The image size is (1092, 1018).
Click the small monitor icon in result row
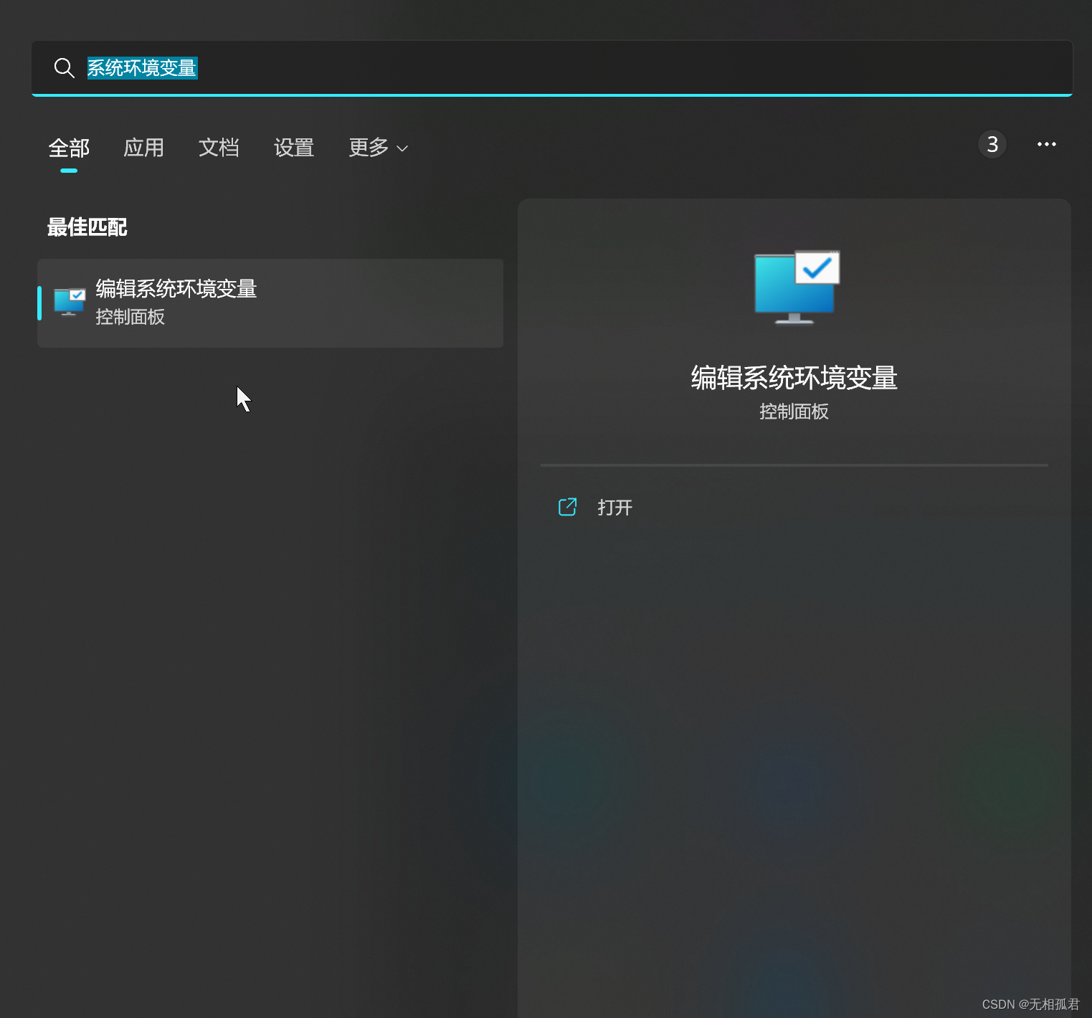click(70, 302)
